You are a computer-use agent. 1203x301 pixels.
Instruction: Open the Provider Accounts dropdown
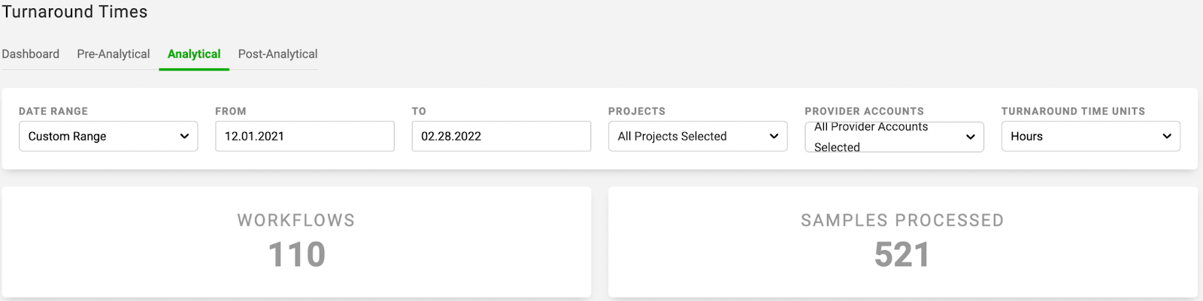(x=894, y=137)
